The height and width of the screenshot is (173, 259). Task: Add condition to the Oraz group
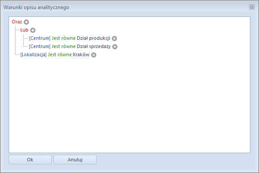click(26, 22)
